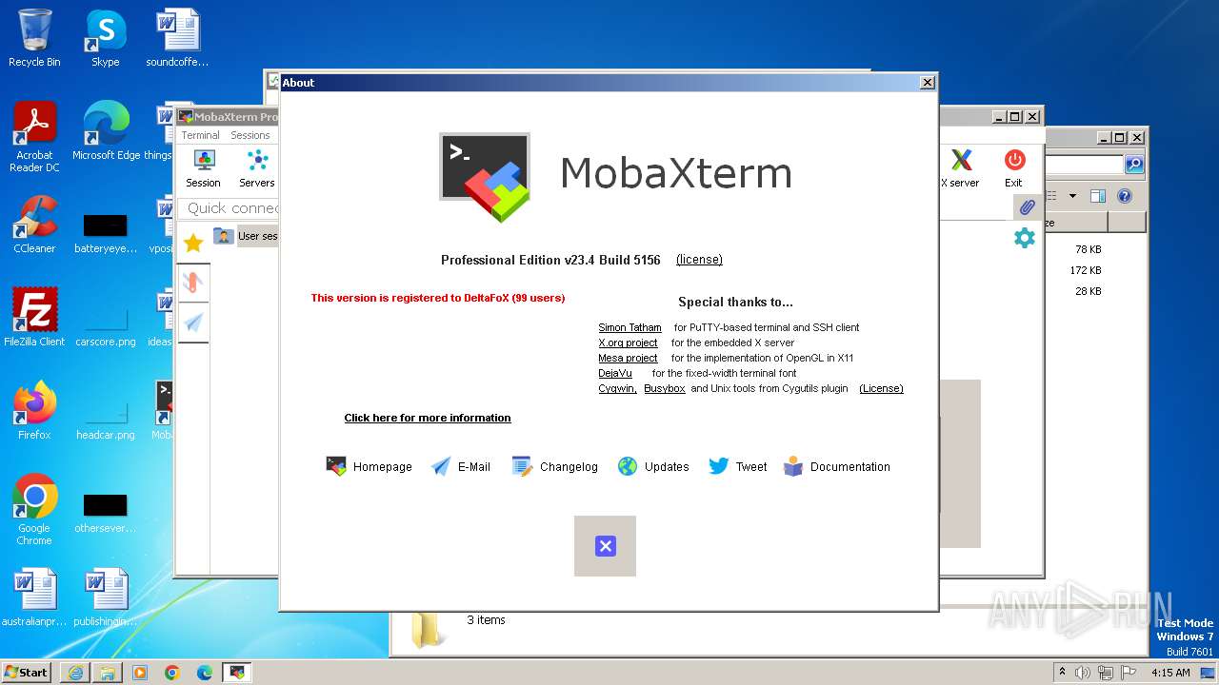This screenshot has width=1219, height=685.
Task: Select the Google Chrome desktop shortcut
Action: pos(34,510)
